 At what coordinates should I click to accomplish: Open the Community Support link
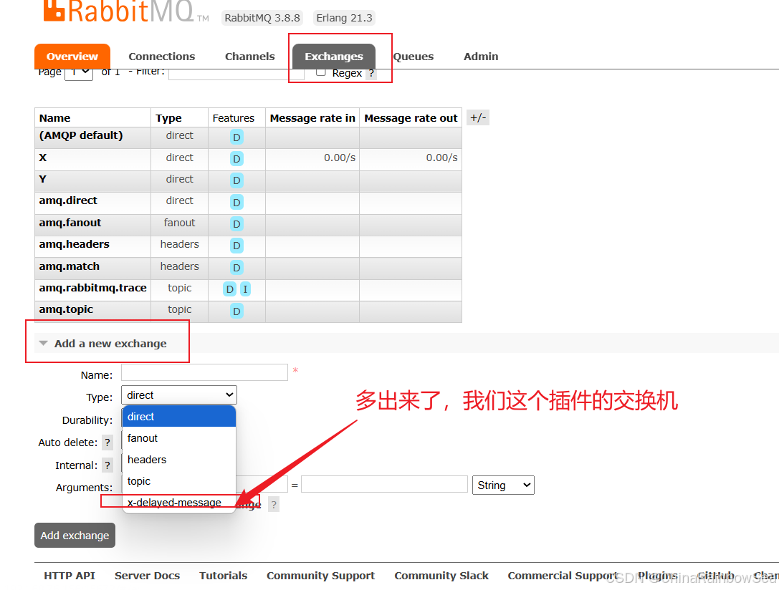pos(320,576)
